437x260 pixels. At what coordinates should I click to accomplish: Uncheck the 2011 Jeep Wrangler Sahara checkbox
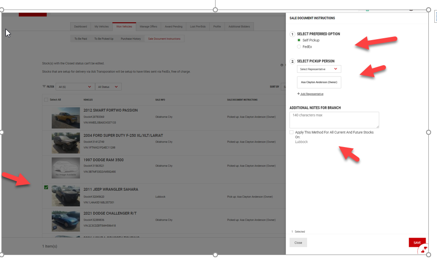click(46, 187)
